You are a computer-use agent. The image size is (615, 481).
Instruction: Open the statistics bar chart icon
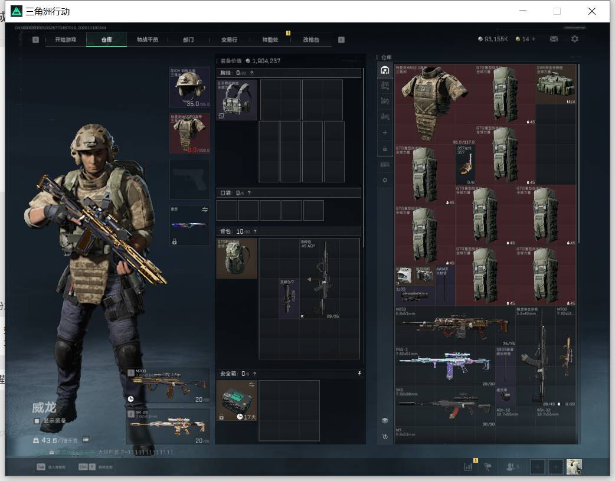[468, 466]
